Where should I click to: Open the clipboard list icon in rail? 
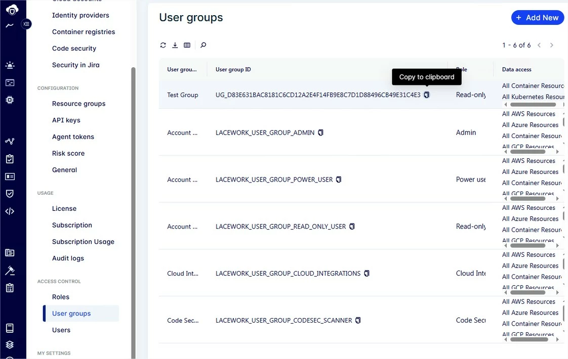click(x=10, y=288)
